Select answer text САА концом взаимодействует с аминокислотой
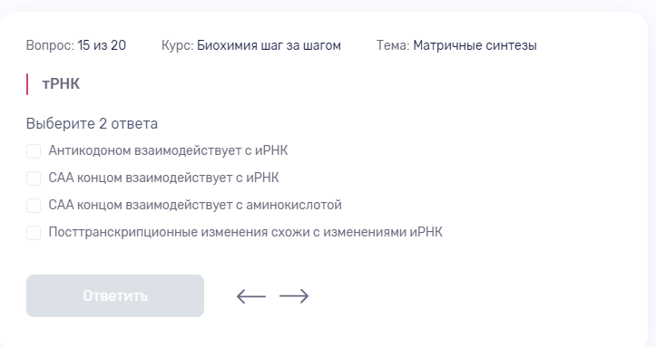656x347 pixels. pos(195,205)
